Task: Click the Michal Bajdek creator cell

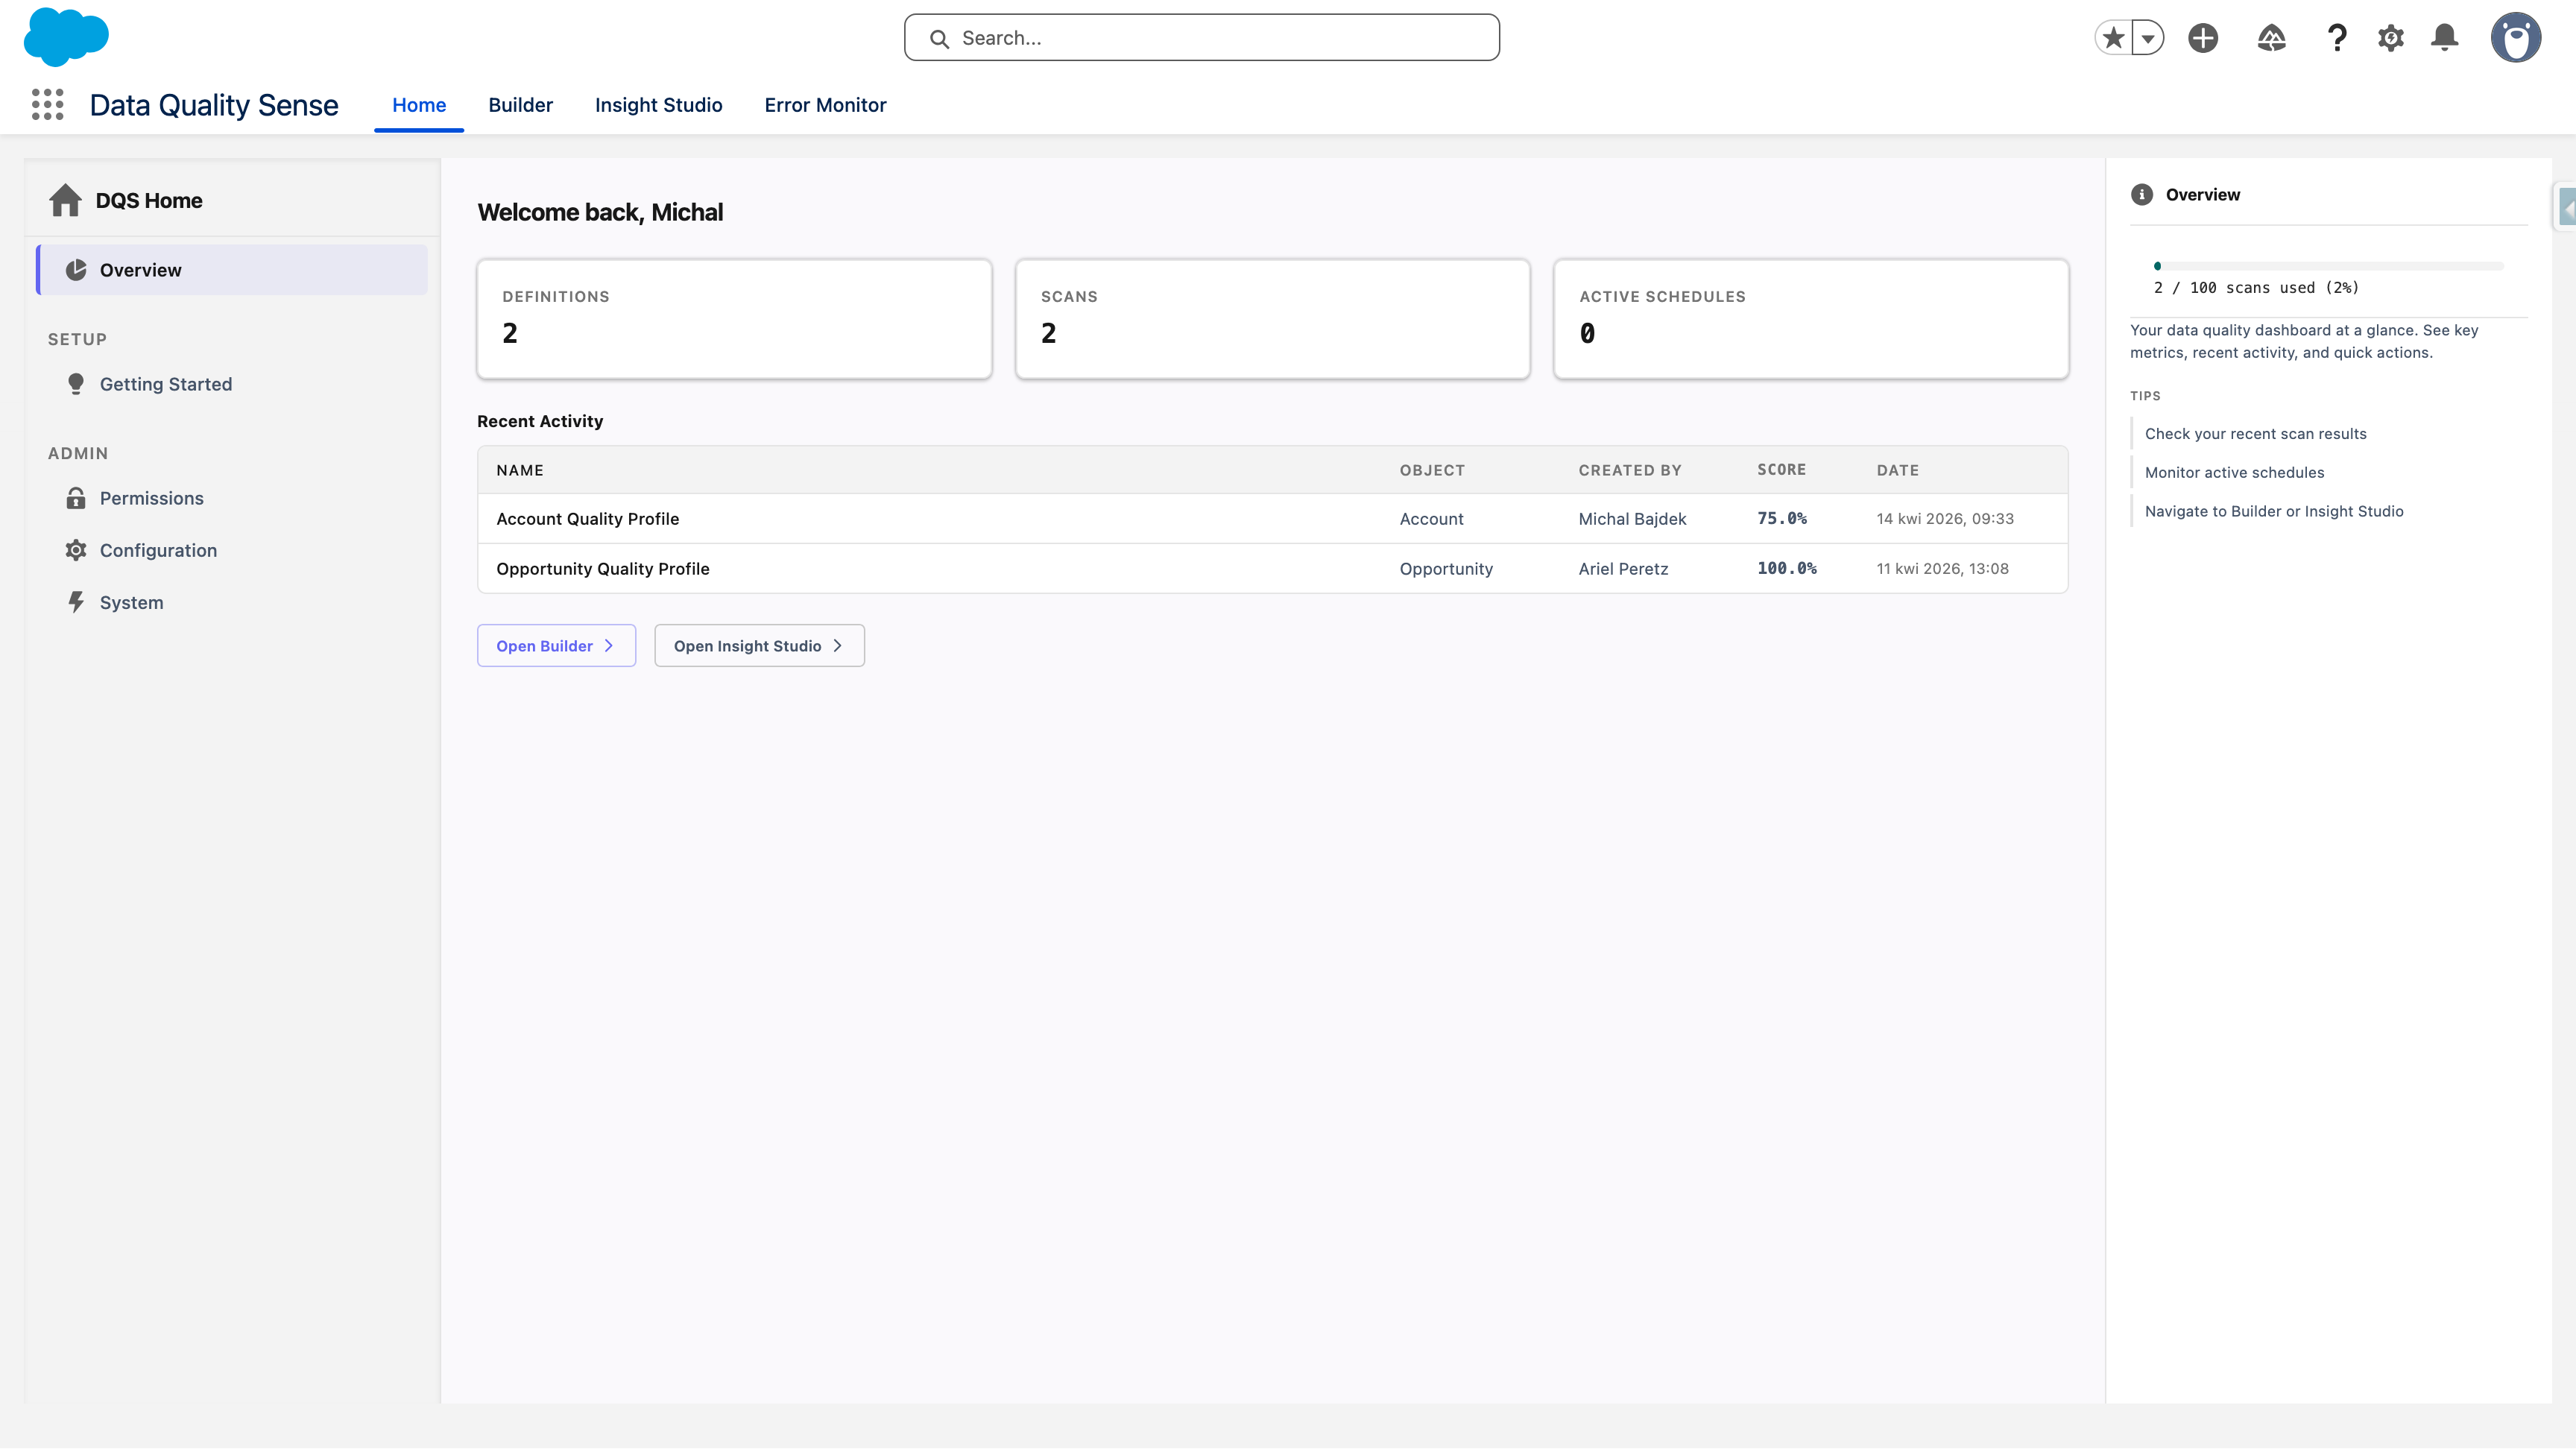Action: pos(1632,519)
